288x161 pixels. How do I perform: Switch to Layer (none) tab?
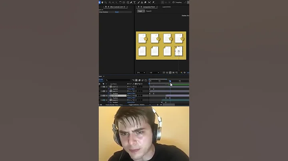[x=166, y=7]
